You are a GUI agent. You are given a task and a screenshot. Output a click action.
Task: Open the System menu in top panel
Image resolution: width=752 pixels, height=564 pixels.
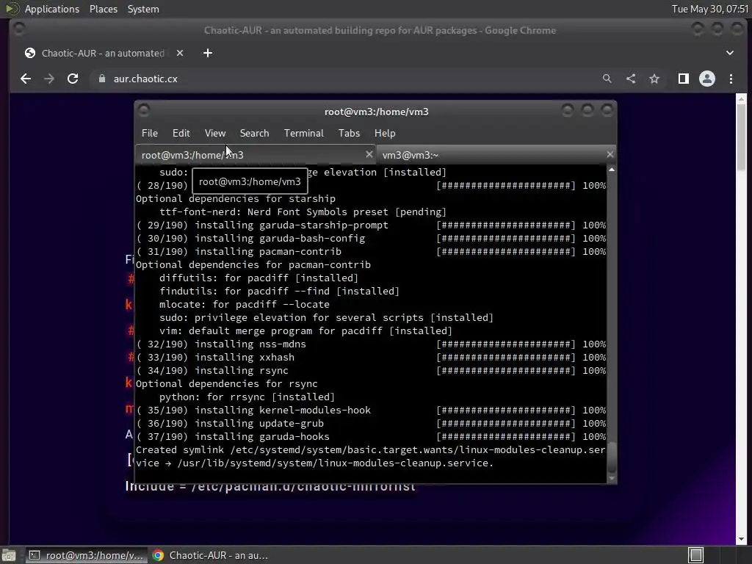(143, 9)
